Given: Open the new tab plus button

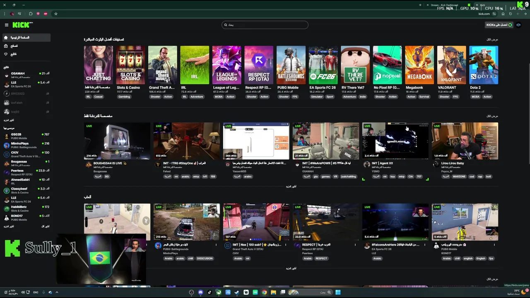Looking at the screenshot, I should (420, 5).
